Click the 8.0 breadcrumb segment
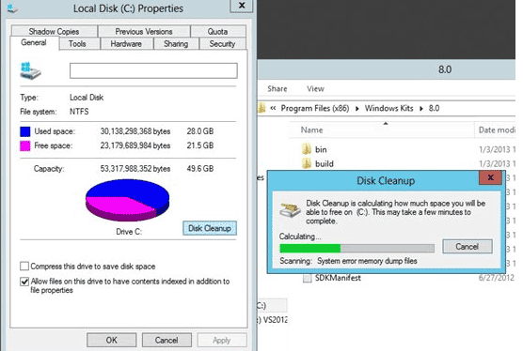 pos(434,108)
